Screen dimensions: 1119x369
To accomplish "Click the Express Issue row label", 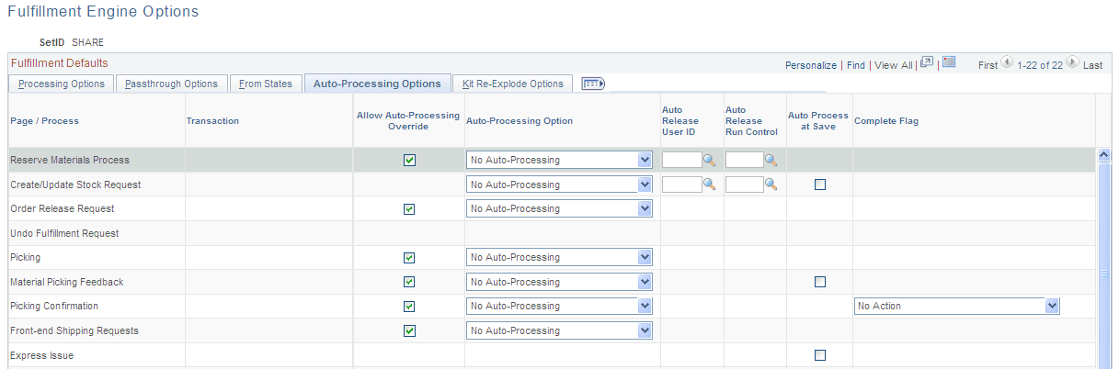I will (x=41, y=355).
